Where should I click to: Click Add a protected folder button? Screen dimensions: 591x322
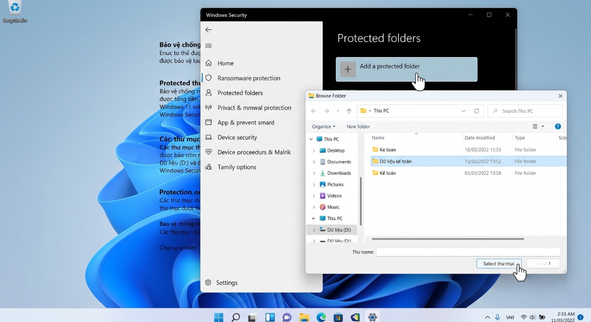click(406, 69)
